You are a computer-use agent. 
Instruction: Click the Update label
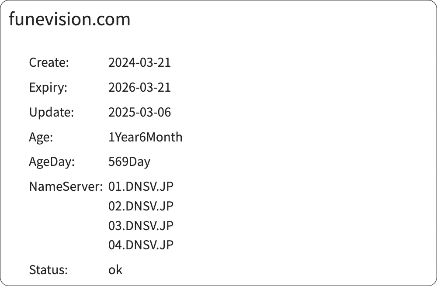pos(52,113)
